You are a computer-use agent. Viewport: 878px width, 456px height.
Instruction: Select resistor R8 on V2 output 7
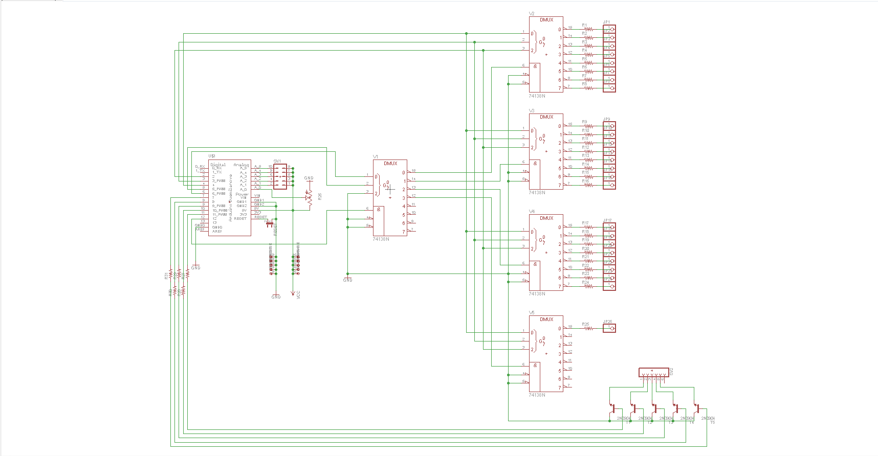(588, 88)
